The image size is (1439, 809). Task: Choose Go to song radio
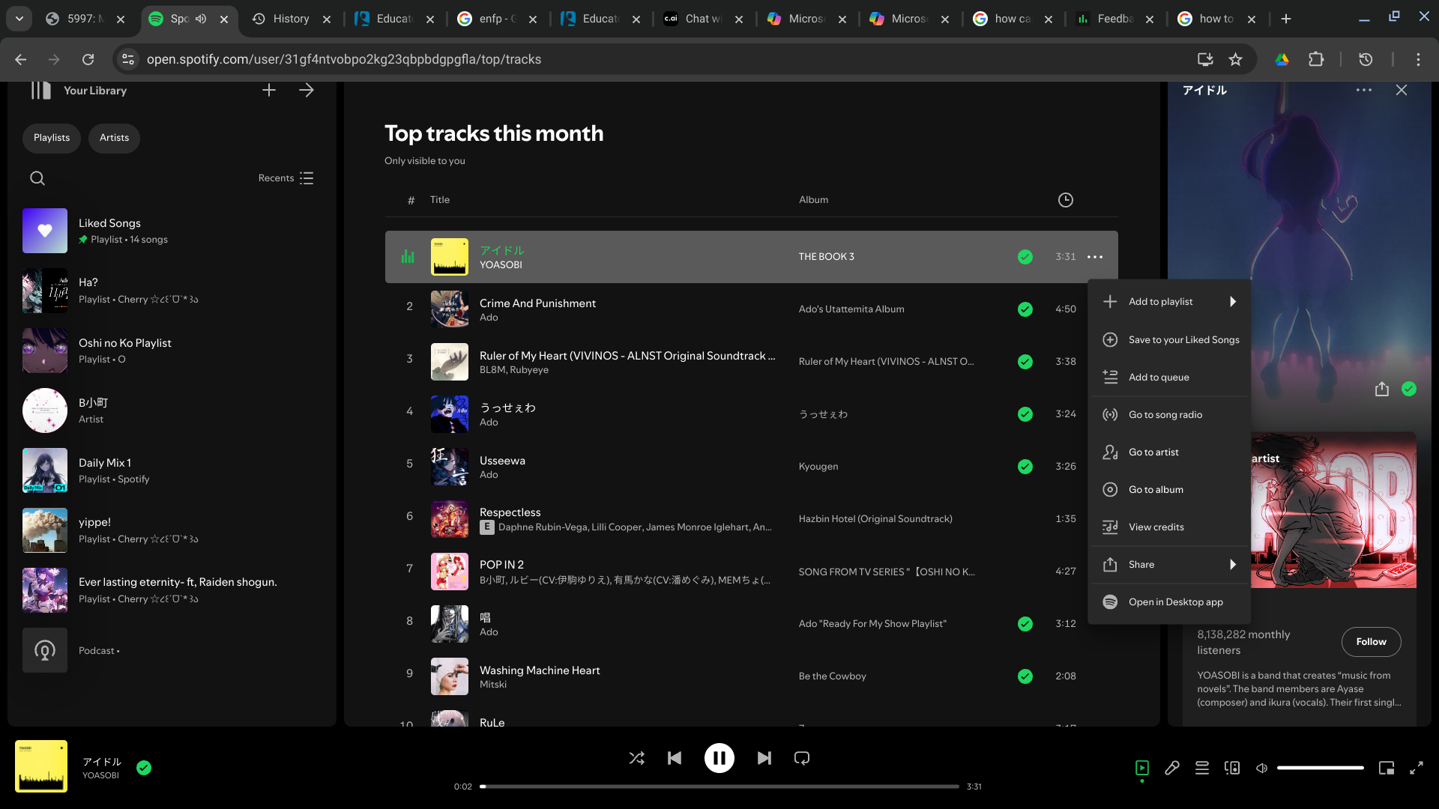1165,415
